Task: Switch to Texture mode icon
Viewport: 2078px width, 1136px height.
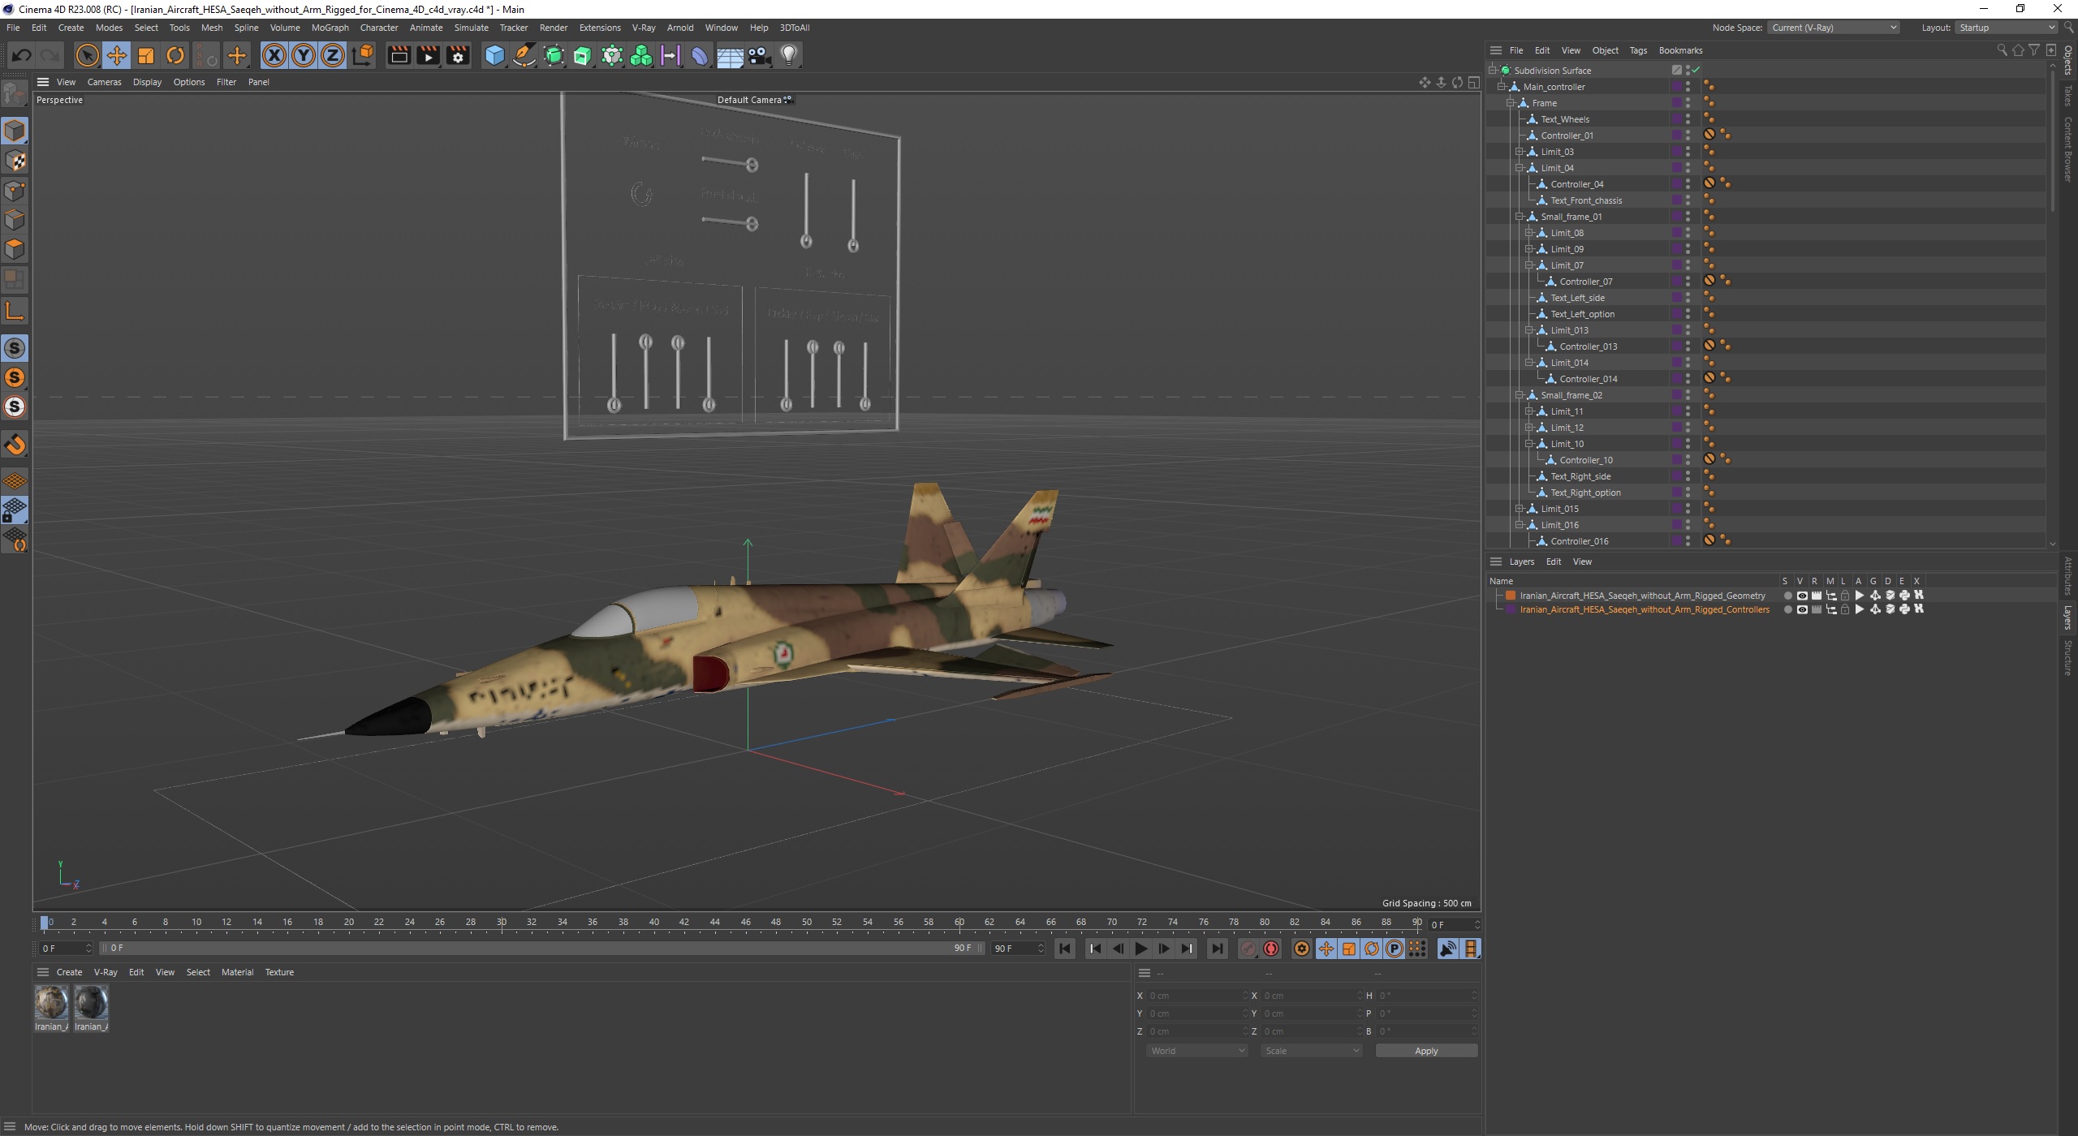Action: pyautogui.click(x=15, y=161)
